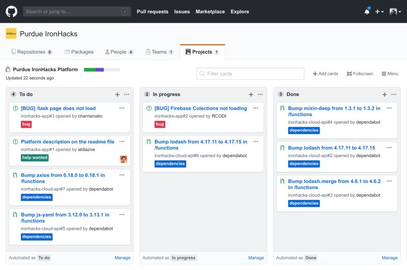The height and width of the screenshot is (270, 407).
Task: Open 'Bump js-yaml from 3.12.0 to 3.13.1' pull request
Action: click(x=65, y=218)
